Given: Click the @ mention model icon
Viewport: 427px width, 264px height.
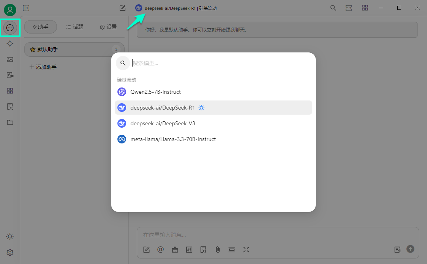Looking at the screenshot, I should click(x=161, y=249).
